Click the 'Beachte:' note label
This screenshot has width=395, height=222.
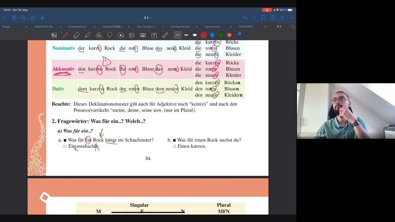tap(61, 104)
